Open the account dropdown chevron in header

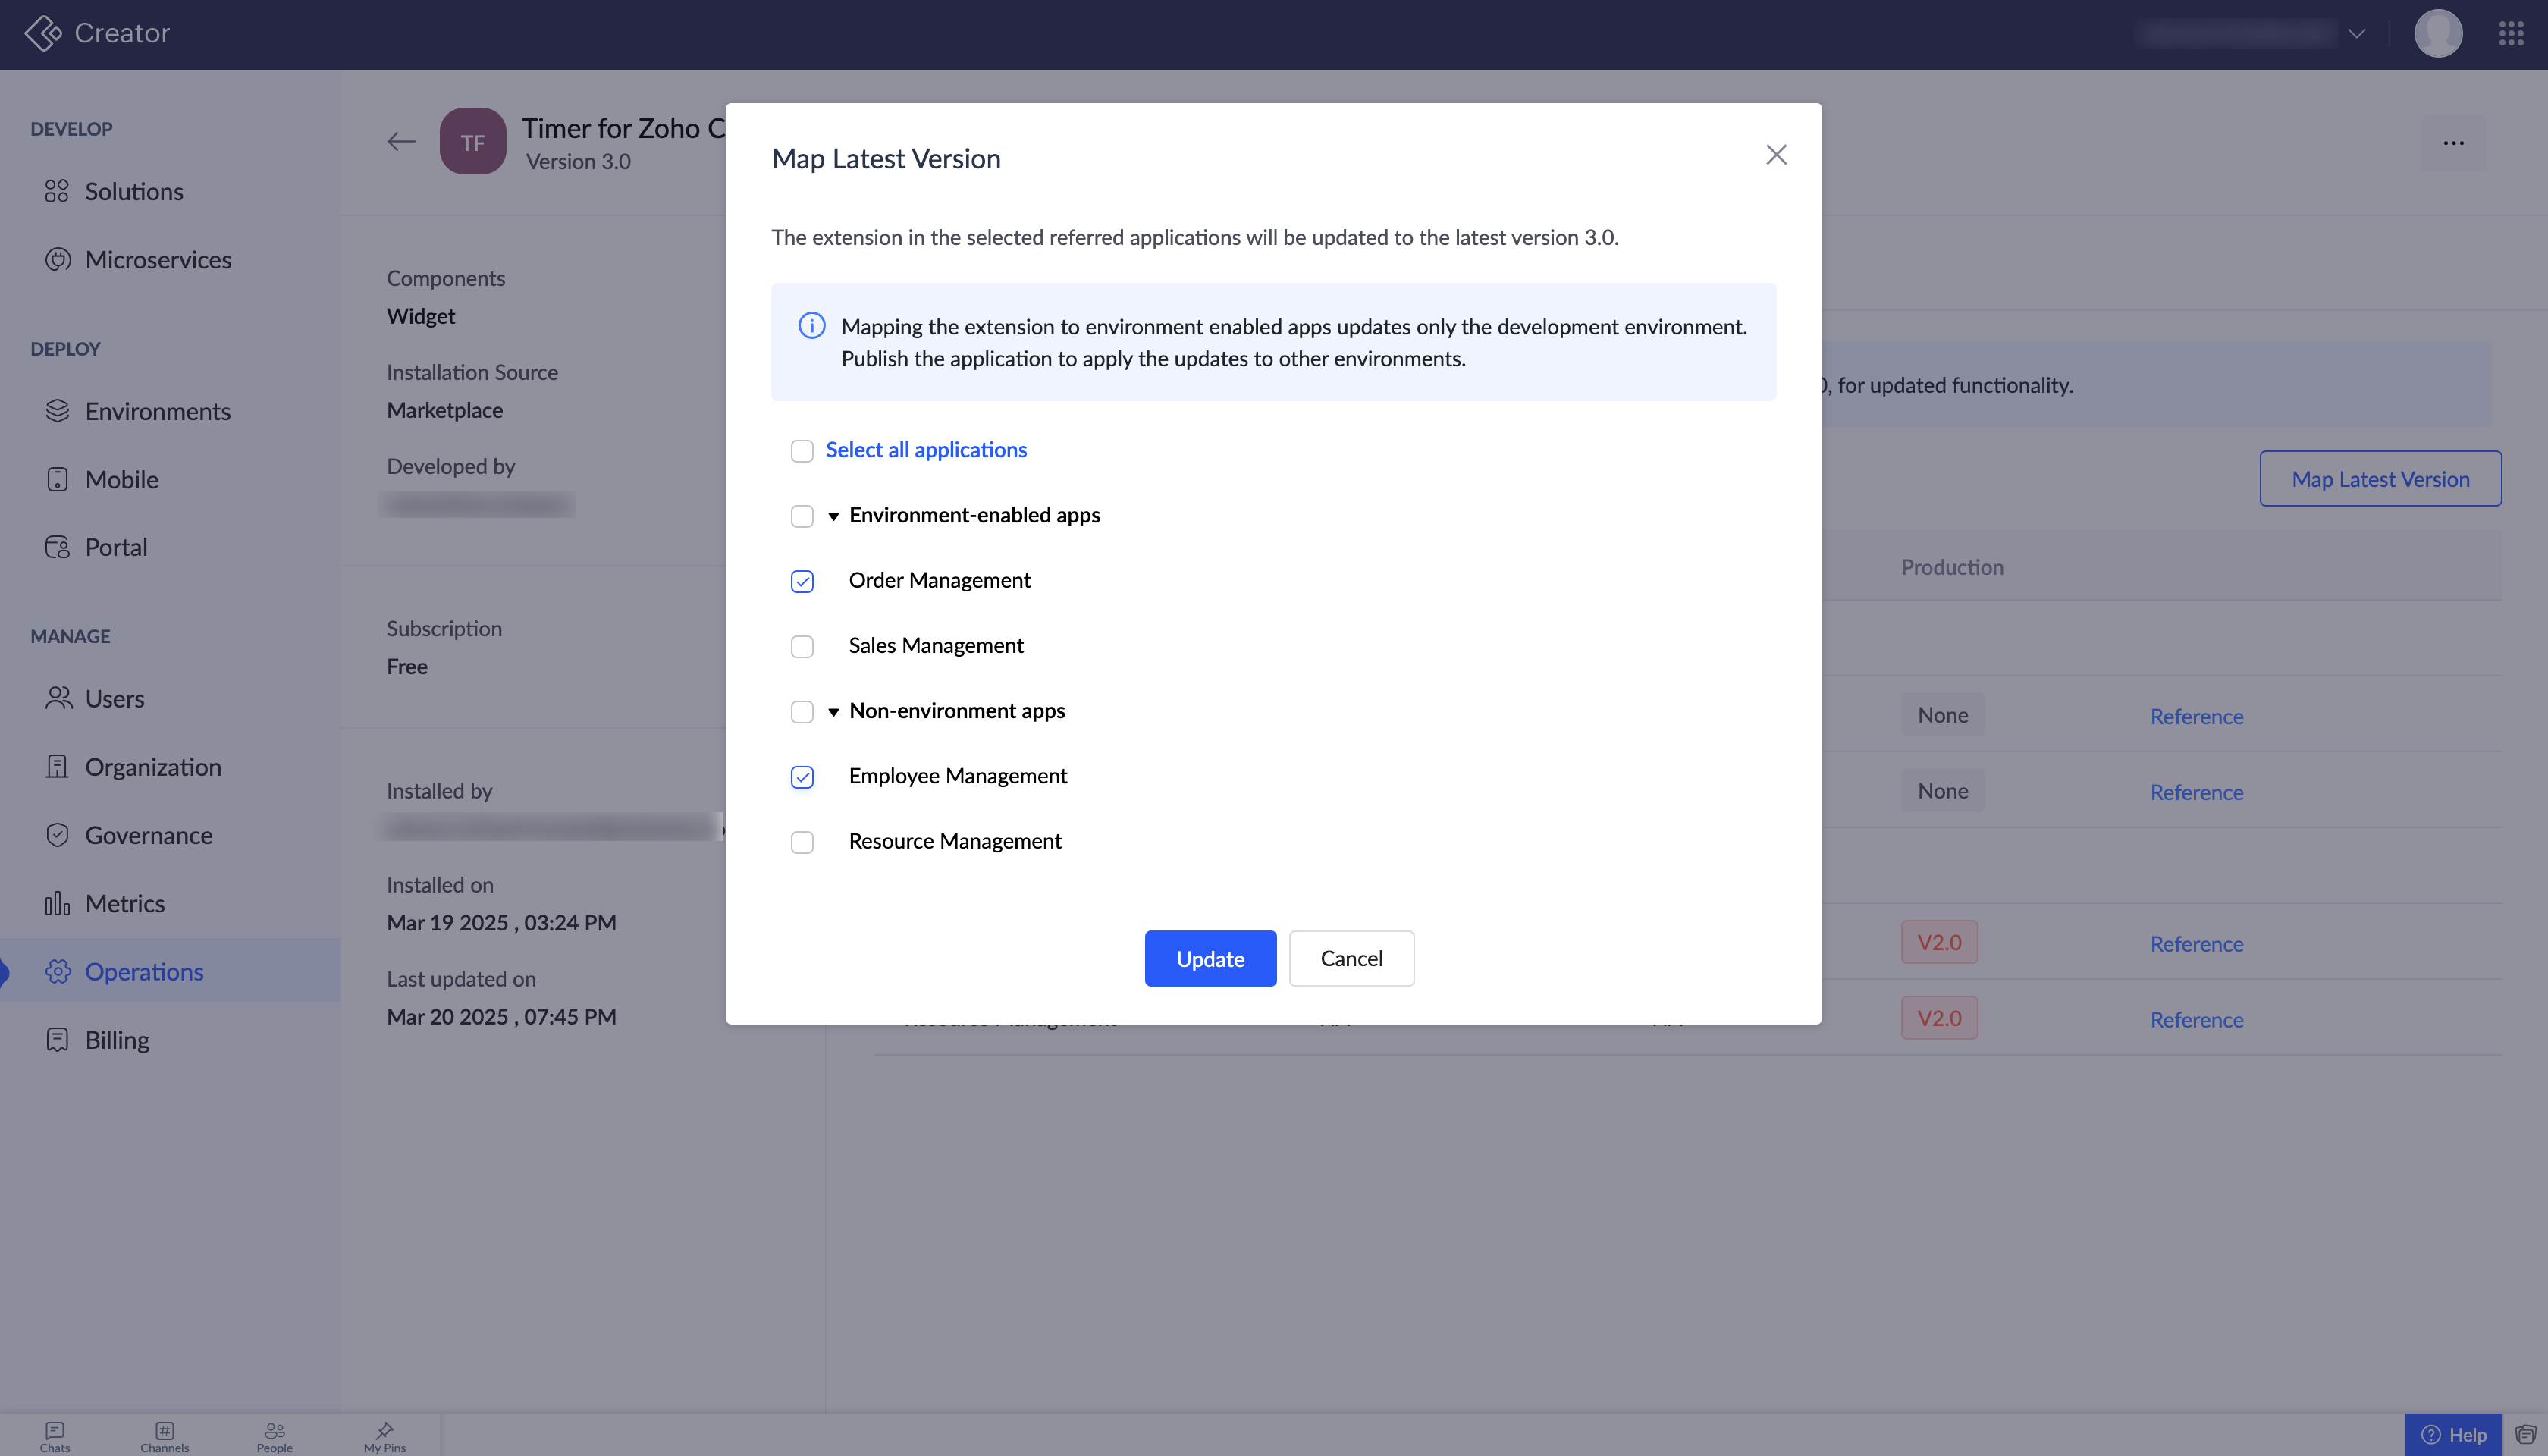2356,33
